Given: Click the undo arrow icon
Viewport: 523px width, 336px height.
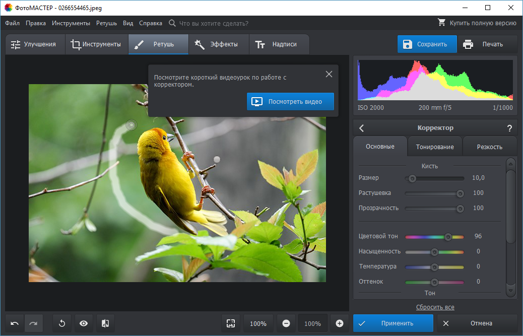Looking at the screenshot, I should [x=15, y=323].
